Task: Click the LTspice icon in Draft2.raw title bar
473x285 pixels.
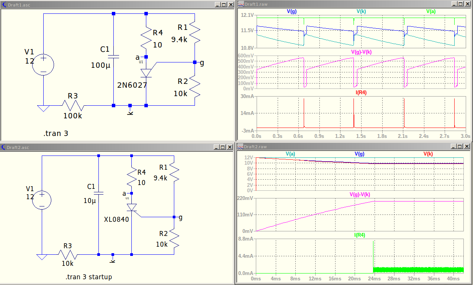Action: point(240,146)
